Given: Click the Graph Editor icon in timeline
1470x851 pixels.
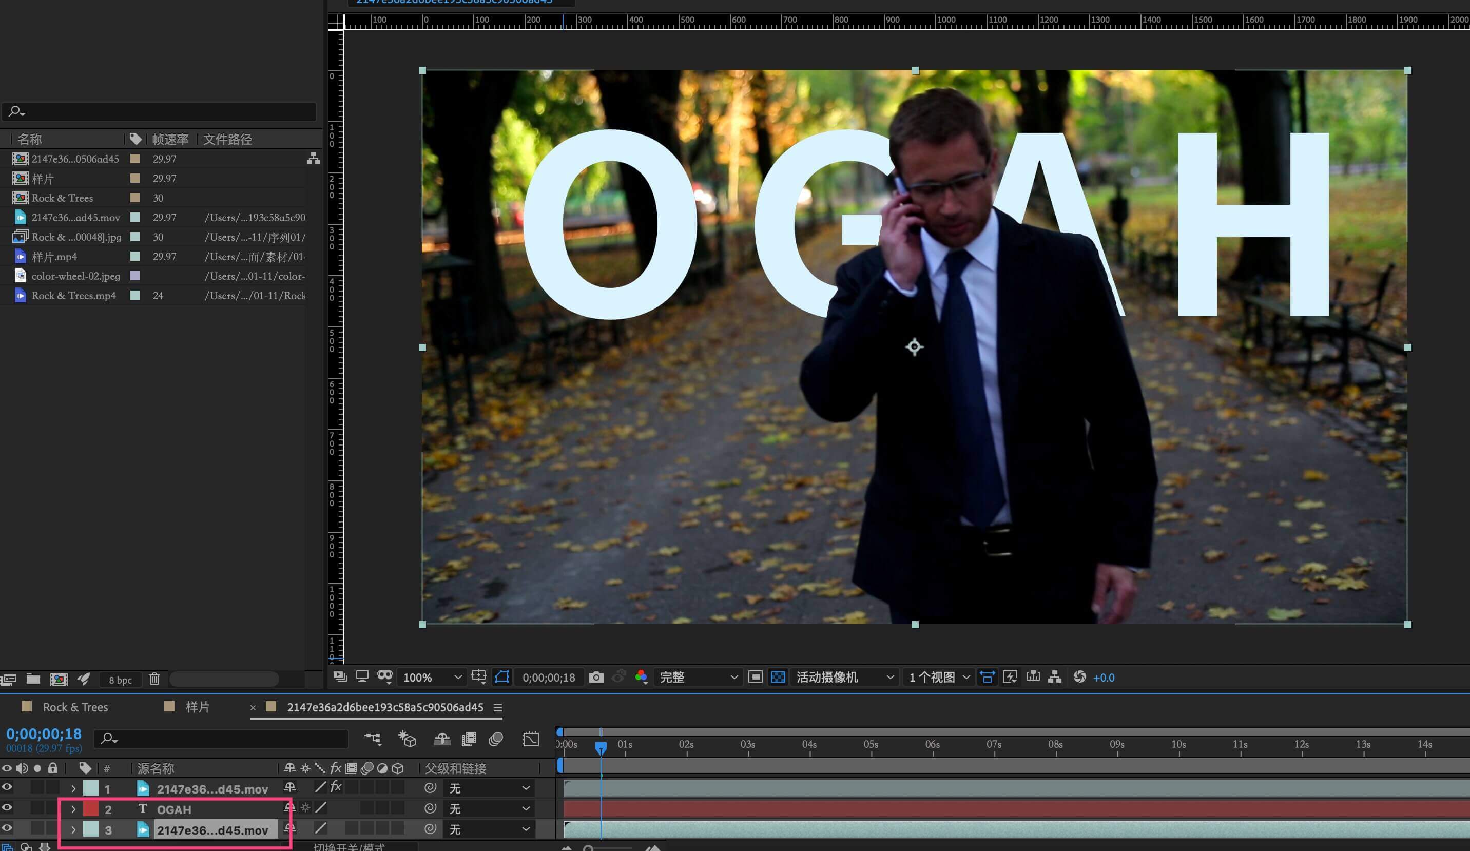Looking at the screenshot, I should pos(530,739).
